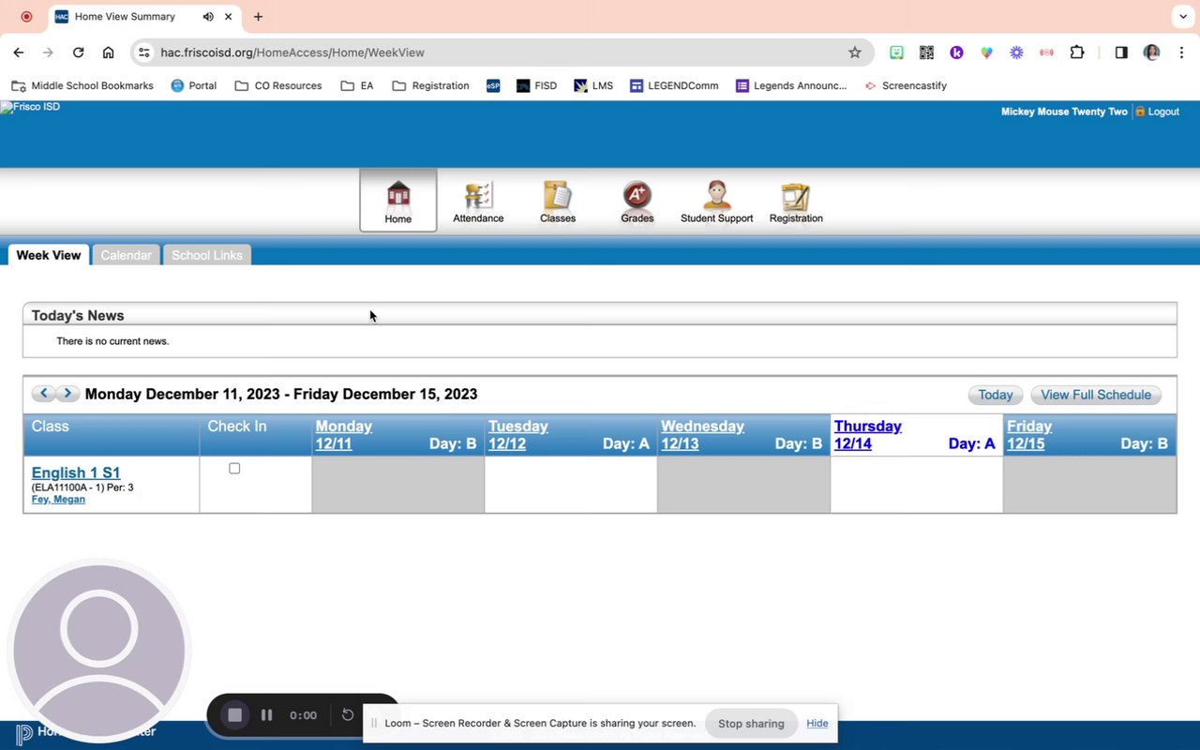Switch to the Calendar tab
Image resolution: width=1200 pixels, height=750 pixels.
tap(126, 255)
